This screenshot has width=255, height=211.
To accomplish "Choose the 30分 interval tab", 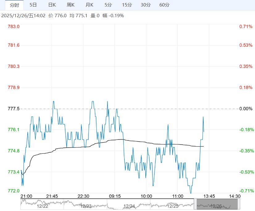I will 145,5.
